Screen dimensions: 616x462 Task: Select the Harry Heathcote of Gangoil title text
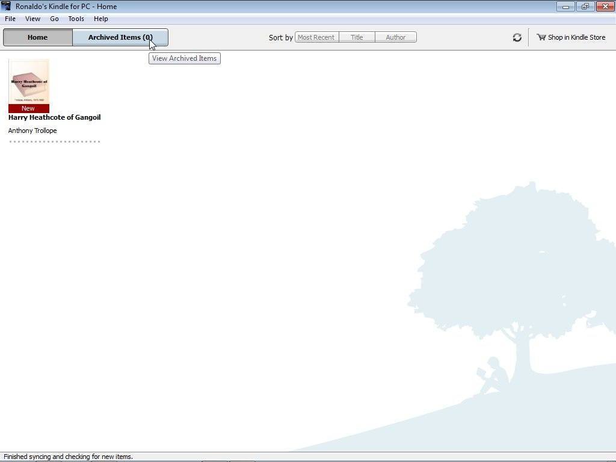point(54,117)
